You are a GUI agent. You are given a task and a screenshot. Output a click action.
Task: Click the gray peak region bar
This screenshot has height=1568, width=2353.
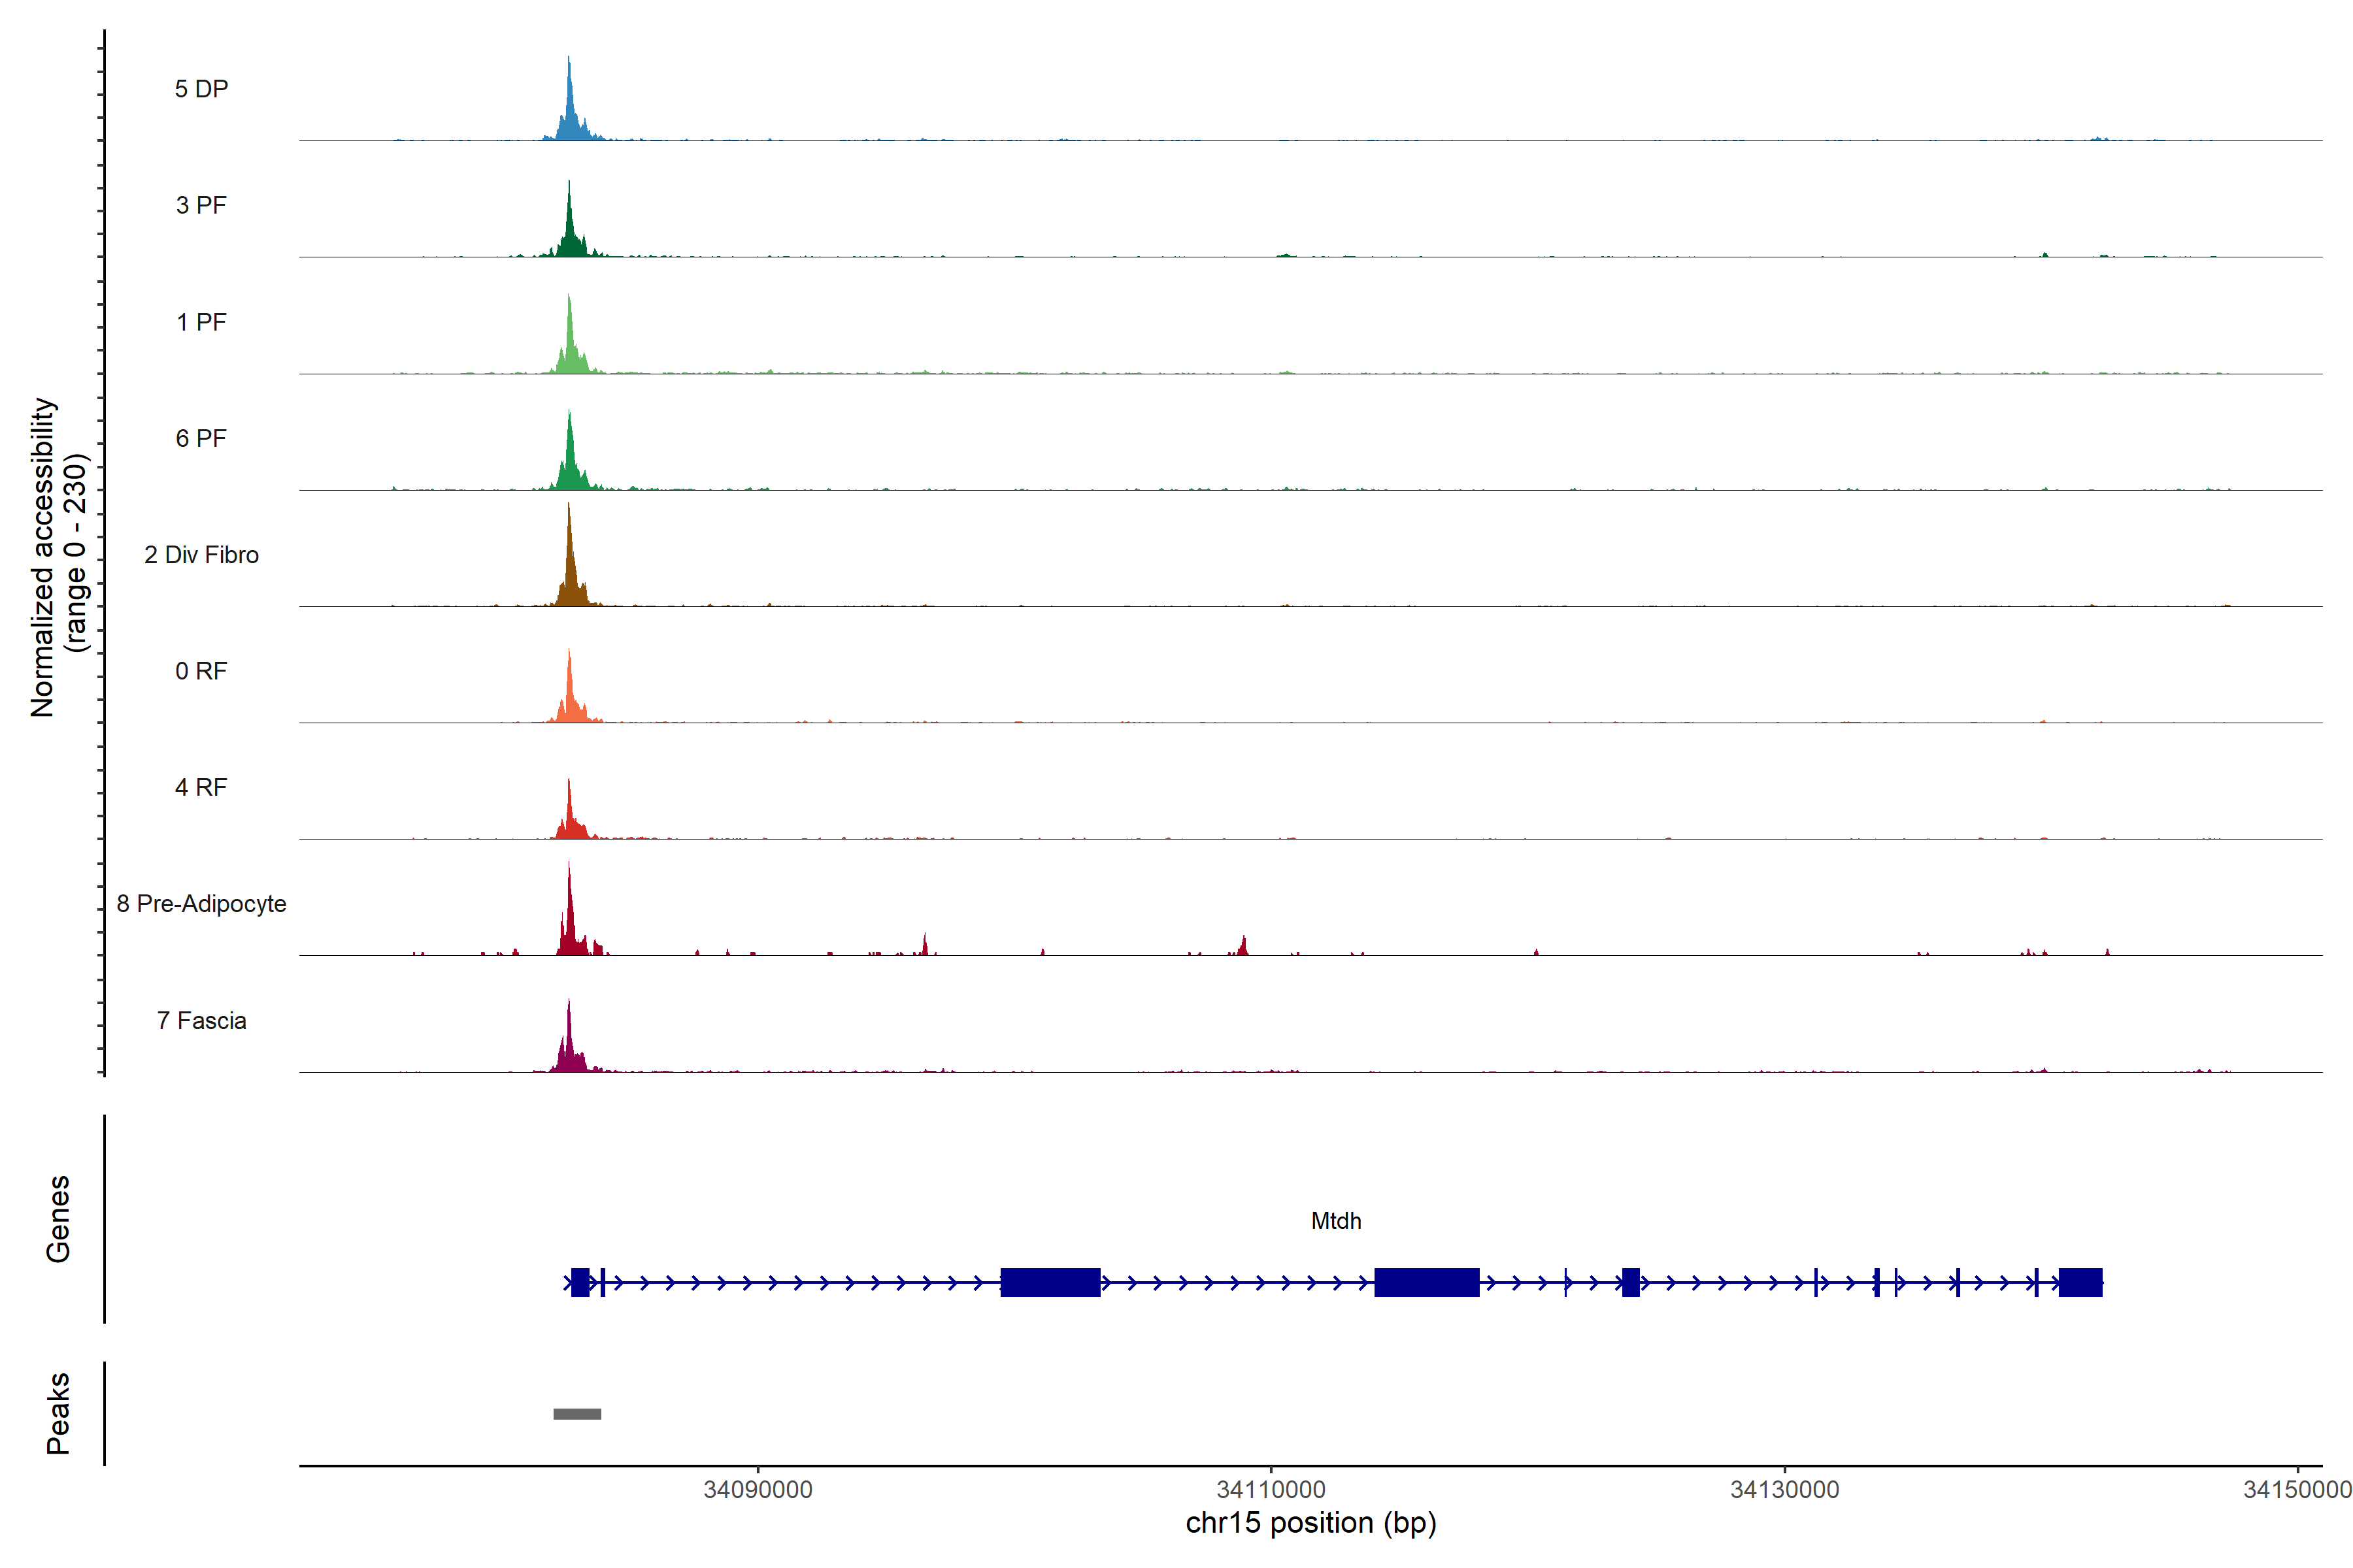click(x=577, y=1414)
